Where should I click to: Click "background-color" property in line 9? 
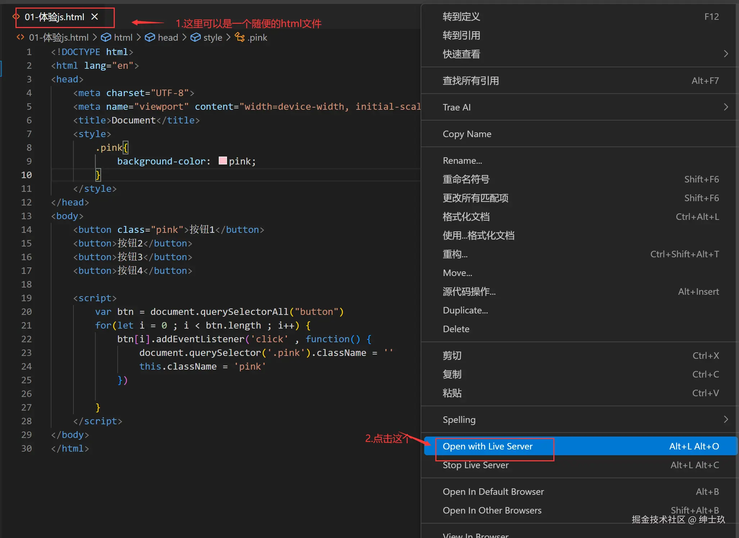161,161
